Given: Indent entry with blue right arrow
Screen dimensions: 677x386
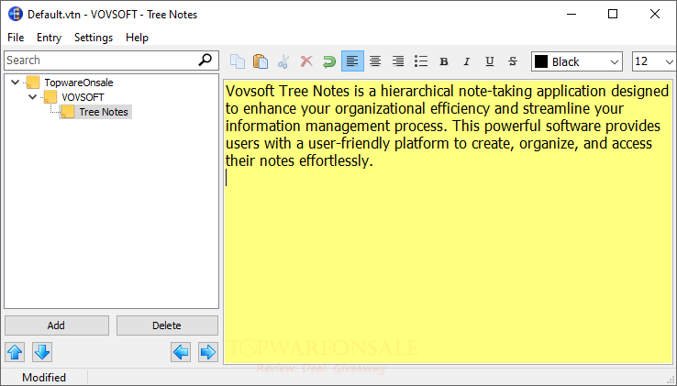Looking at the screenshot, I should point(207,352).
